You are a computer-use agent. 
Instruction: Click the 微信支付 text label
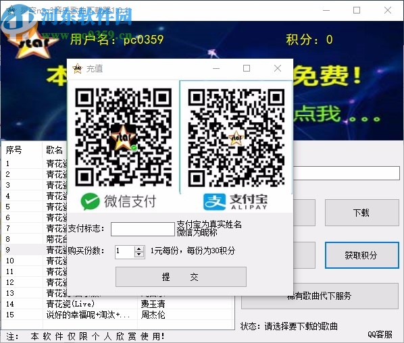130,201
